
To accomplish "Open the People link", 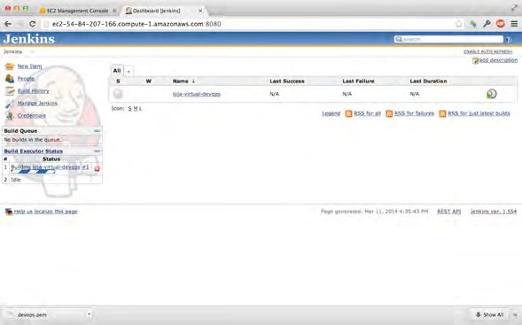I will [x=26, y=79].
